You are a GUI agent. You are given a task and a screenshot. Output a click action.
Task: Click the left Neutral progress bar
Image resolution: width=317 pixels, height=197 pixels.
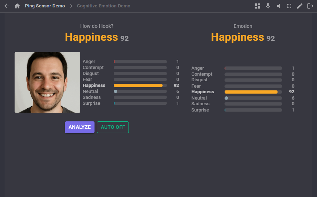140,91
